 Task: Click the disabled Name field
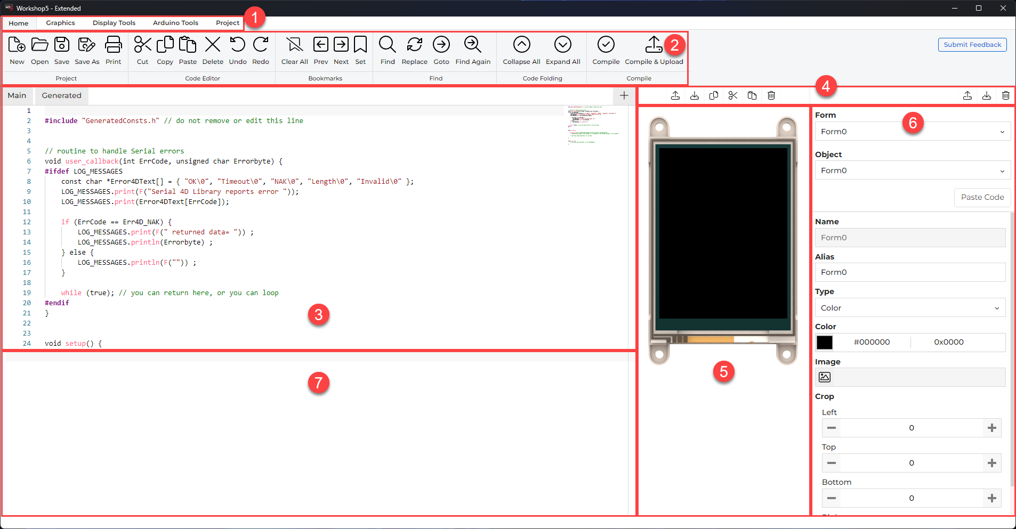(910, 238)
